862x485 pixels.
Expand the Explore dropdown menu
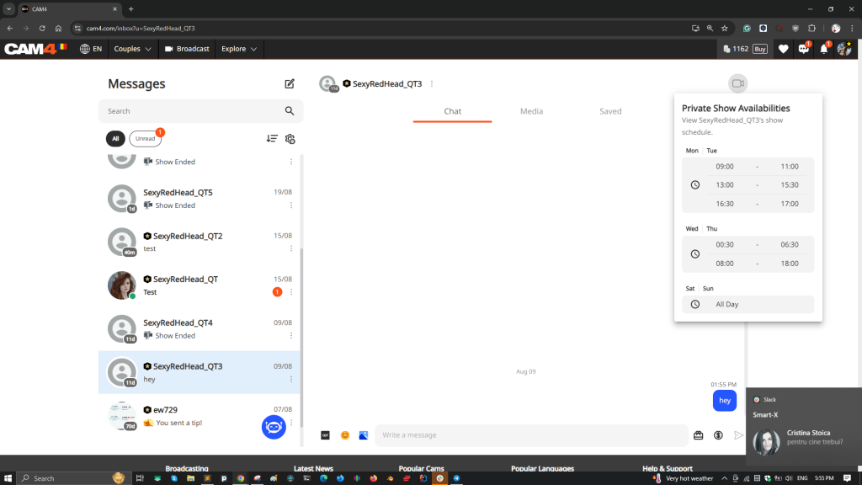pos(239,49)
